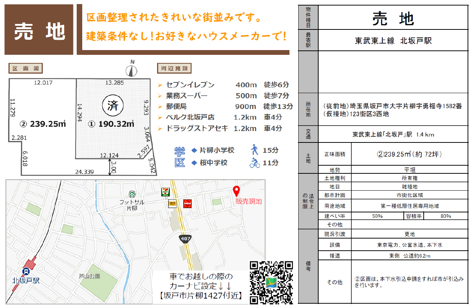
Task: Click the 北坂戸駅 label on the map
Action: click(25, 280)
